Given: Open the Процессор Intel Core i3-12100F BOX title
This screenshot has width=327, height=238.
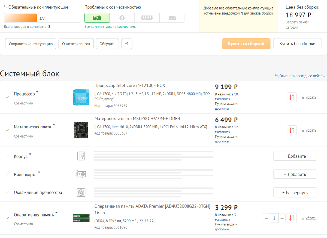Looking at the screenshot, I should click(x=130, y=85).
